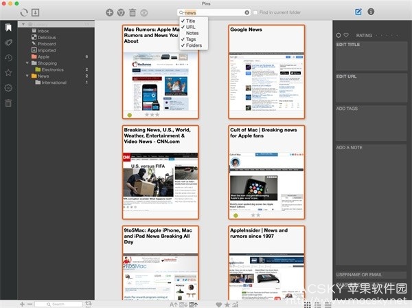
Task: Open CNN.com bookmark thumbnail
Action: [x=161, y=181]
